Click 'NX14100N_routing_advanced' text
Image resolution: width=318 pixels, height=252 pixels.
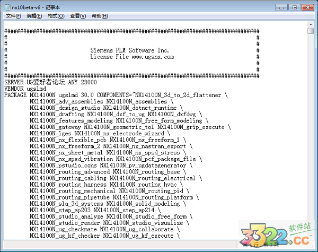(x=70, y=172)
